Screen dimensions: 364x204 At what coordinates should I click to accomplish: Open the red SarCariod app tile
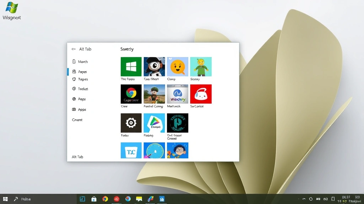(200, 94)
